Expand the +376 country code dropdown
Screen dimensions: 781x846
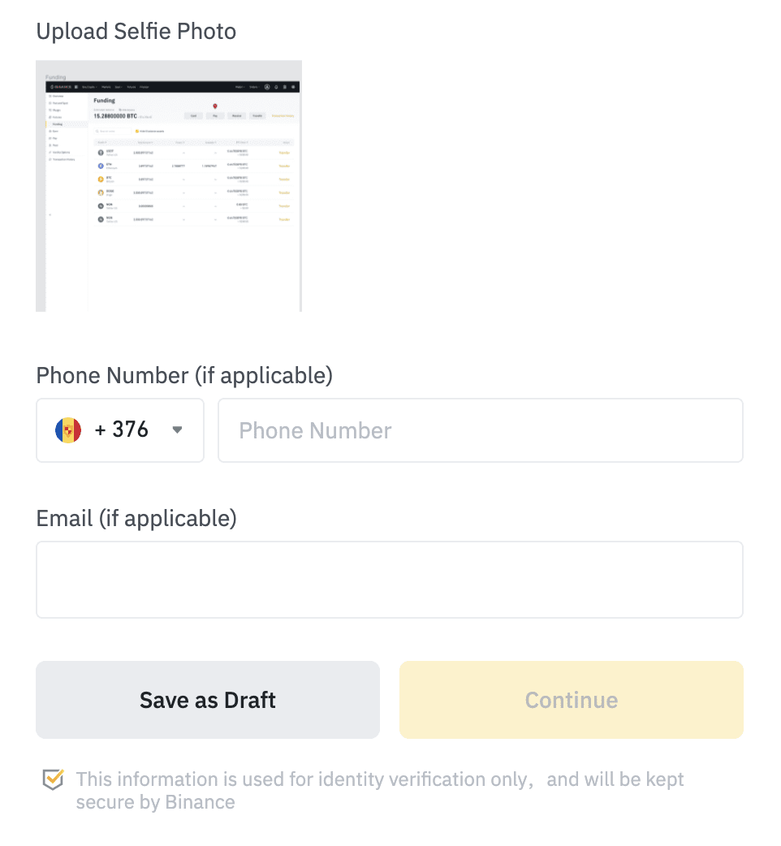(x=119, y=430)
